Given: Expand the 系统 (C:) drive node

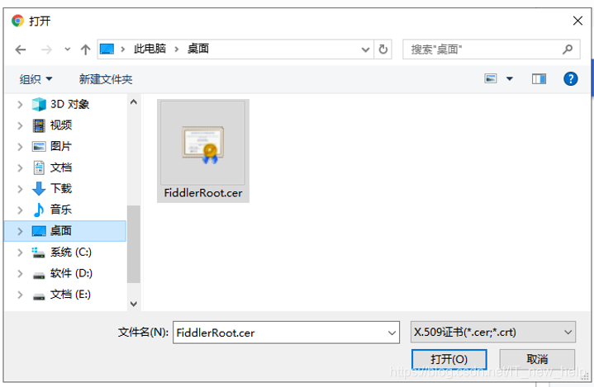Looking at the screenshot, I should tap(20, 252).
